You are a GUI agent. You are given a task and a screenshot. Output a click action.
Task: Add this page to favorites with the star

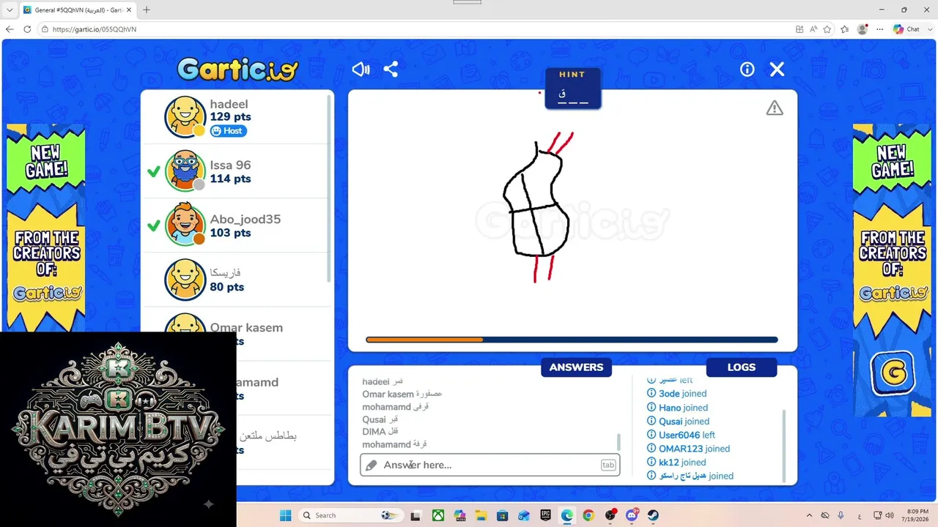point(827,29)
